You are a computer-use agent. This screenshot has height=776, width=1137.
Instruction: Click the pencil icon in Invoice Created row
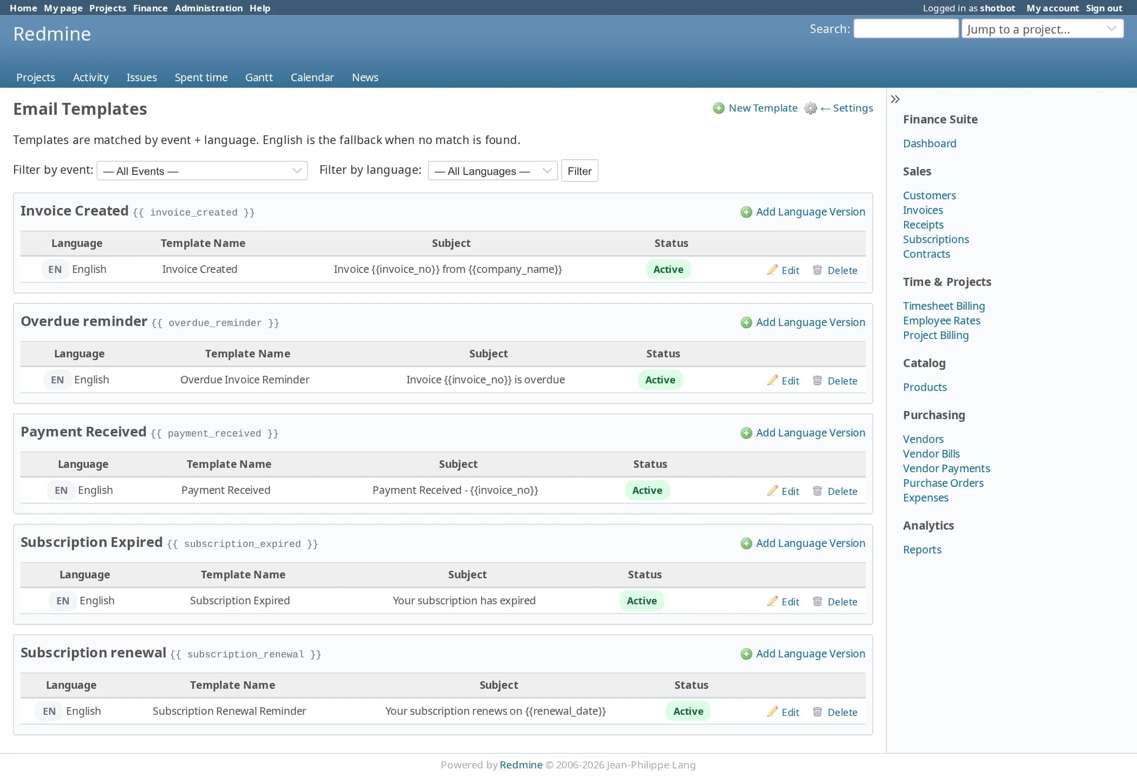click(773, 270)
